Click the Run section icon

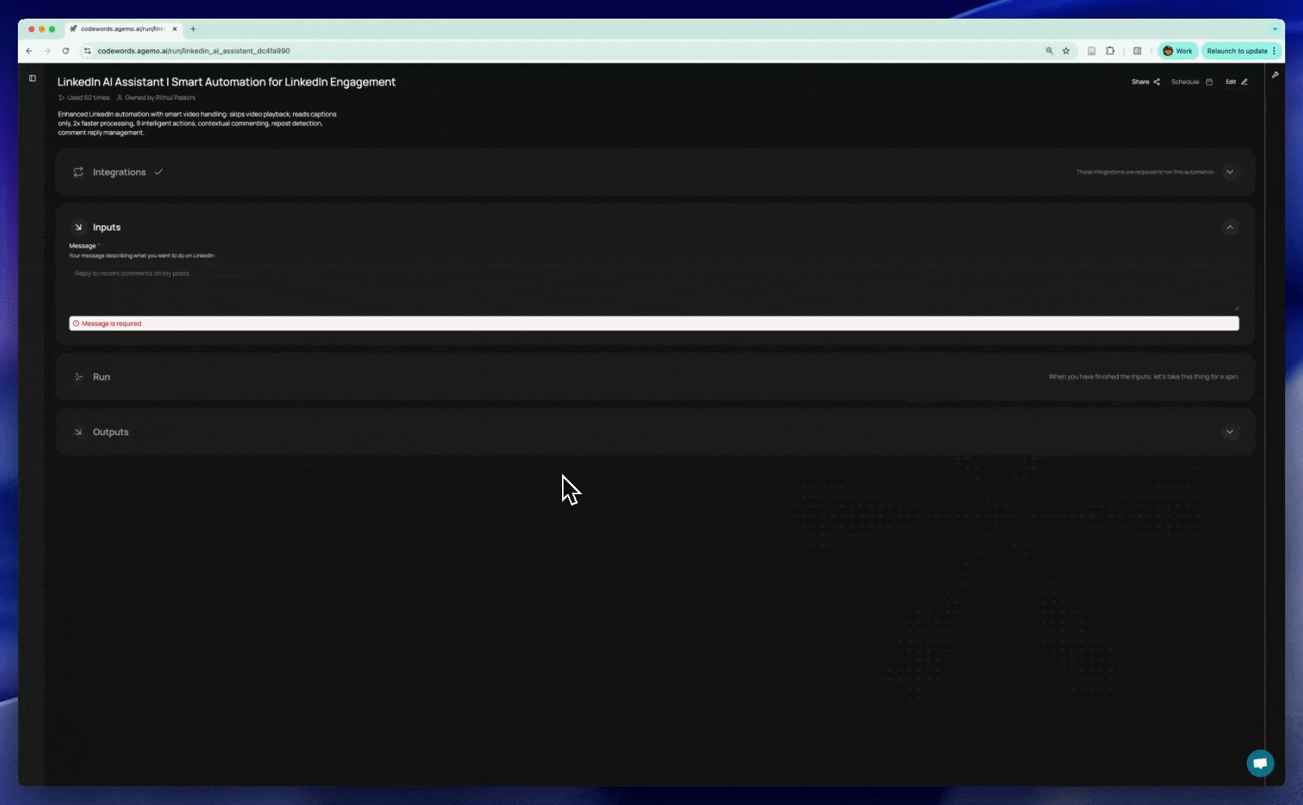coord(78,377)
